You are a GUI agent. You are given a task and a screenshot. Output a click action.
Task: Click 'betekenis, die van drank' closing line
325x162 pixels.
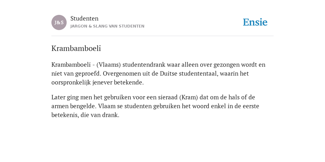pyautogui.click(x=85, y=115)
